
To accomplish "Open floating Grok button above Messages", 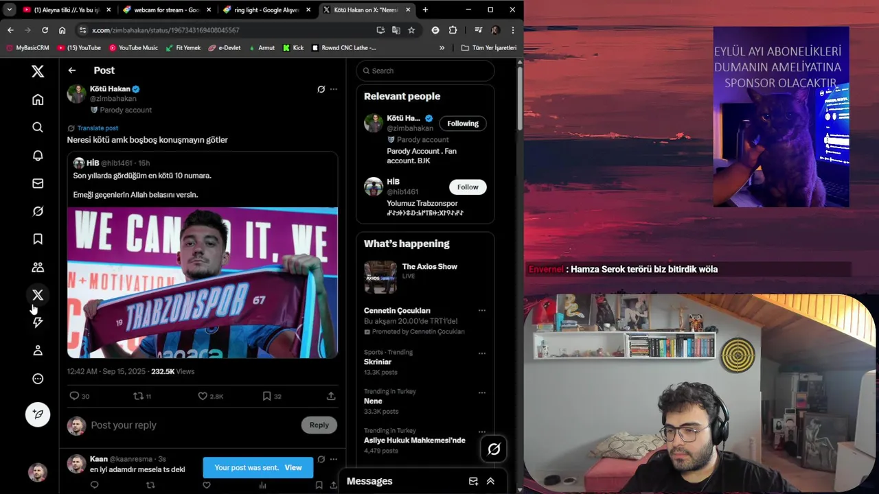I will [494, 449].
